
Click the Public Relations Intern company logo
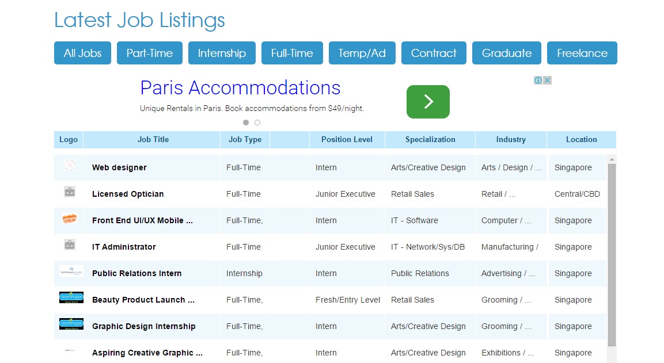click(x=71, y=271)
